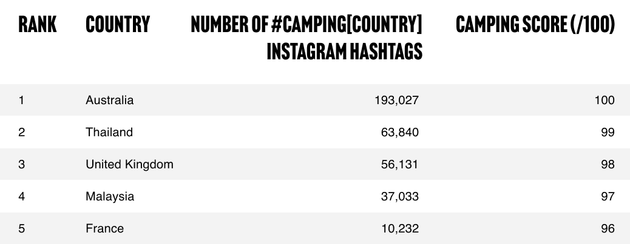This screenshot has width=630, height=244.
Task: Click the camping score 99
Action: coord(608,132)
